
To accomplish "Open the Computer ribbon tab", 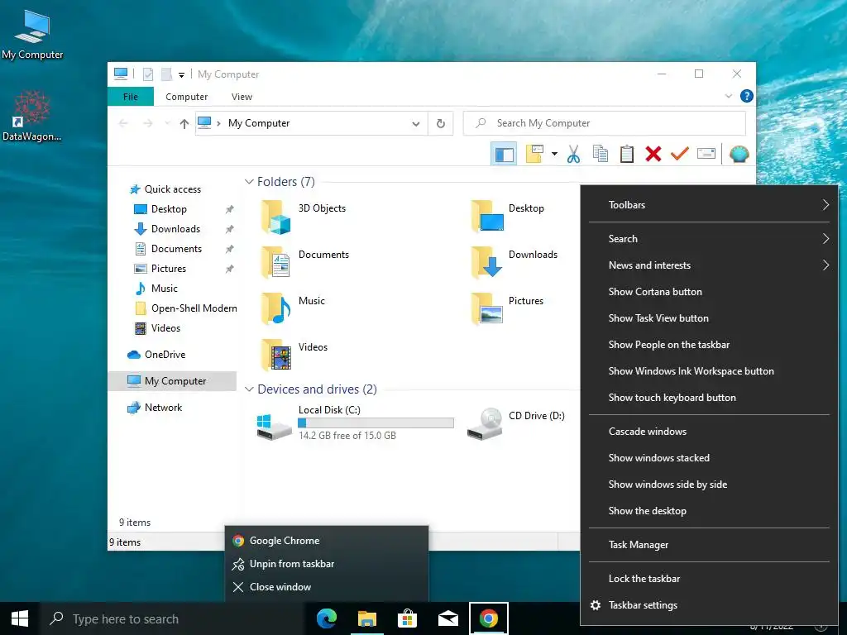I will (x=186, y=97).
